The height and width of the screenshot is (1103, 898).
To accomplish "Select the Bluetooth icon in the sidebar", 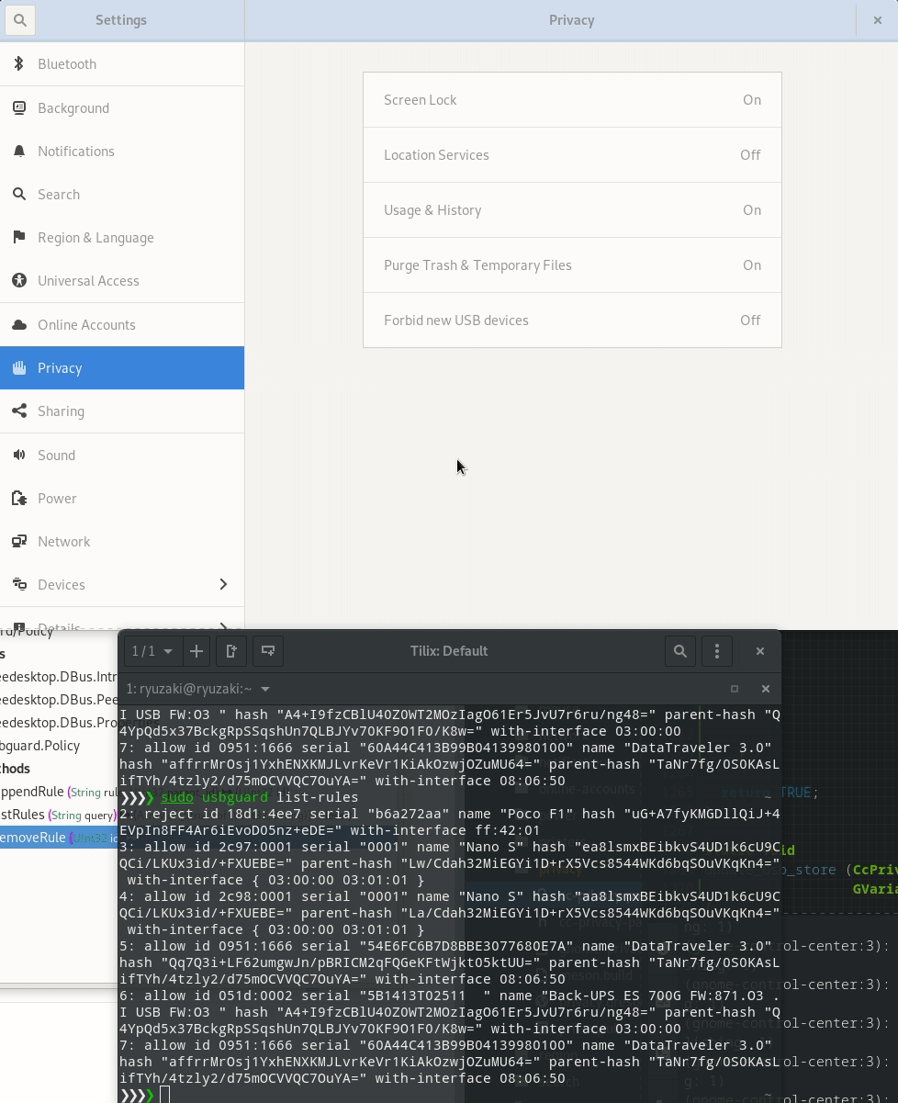I will (19, 63).
